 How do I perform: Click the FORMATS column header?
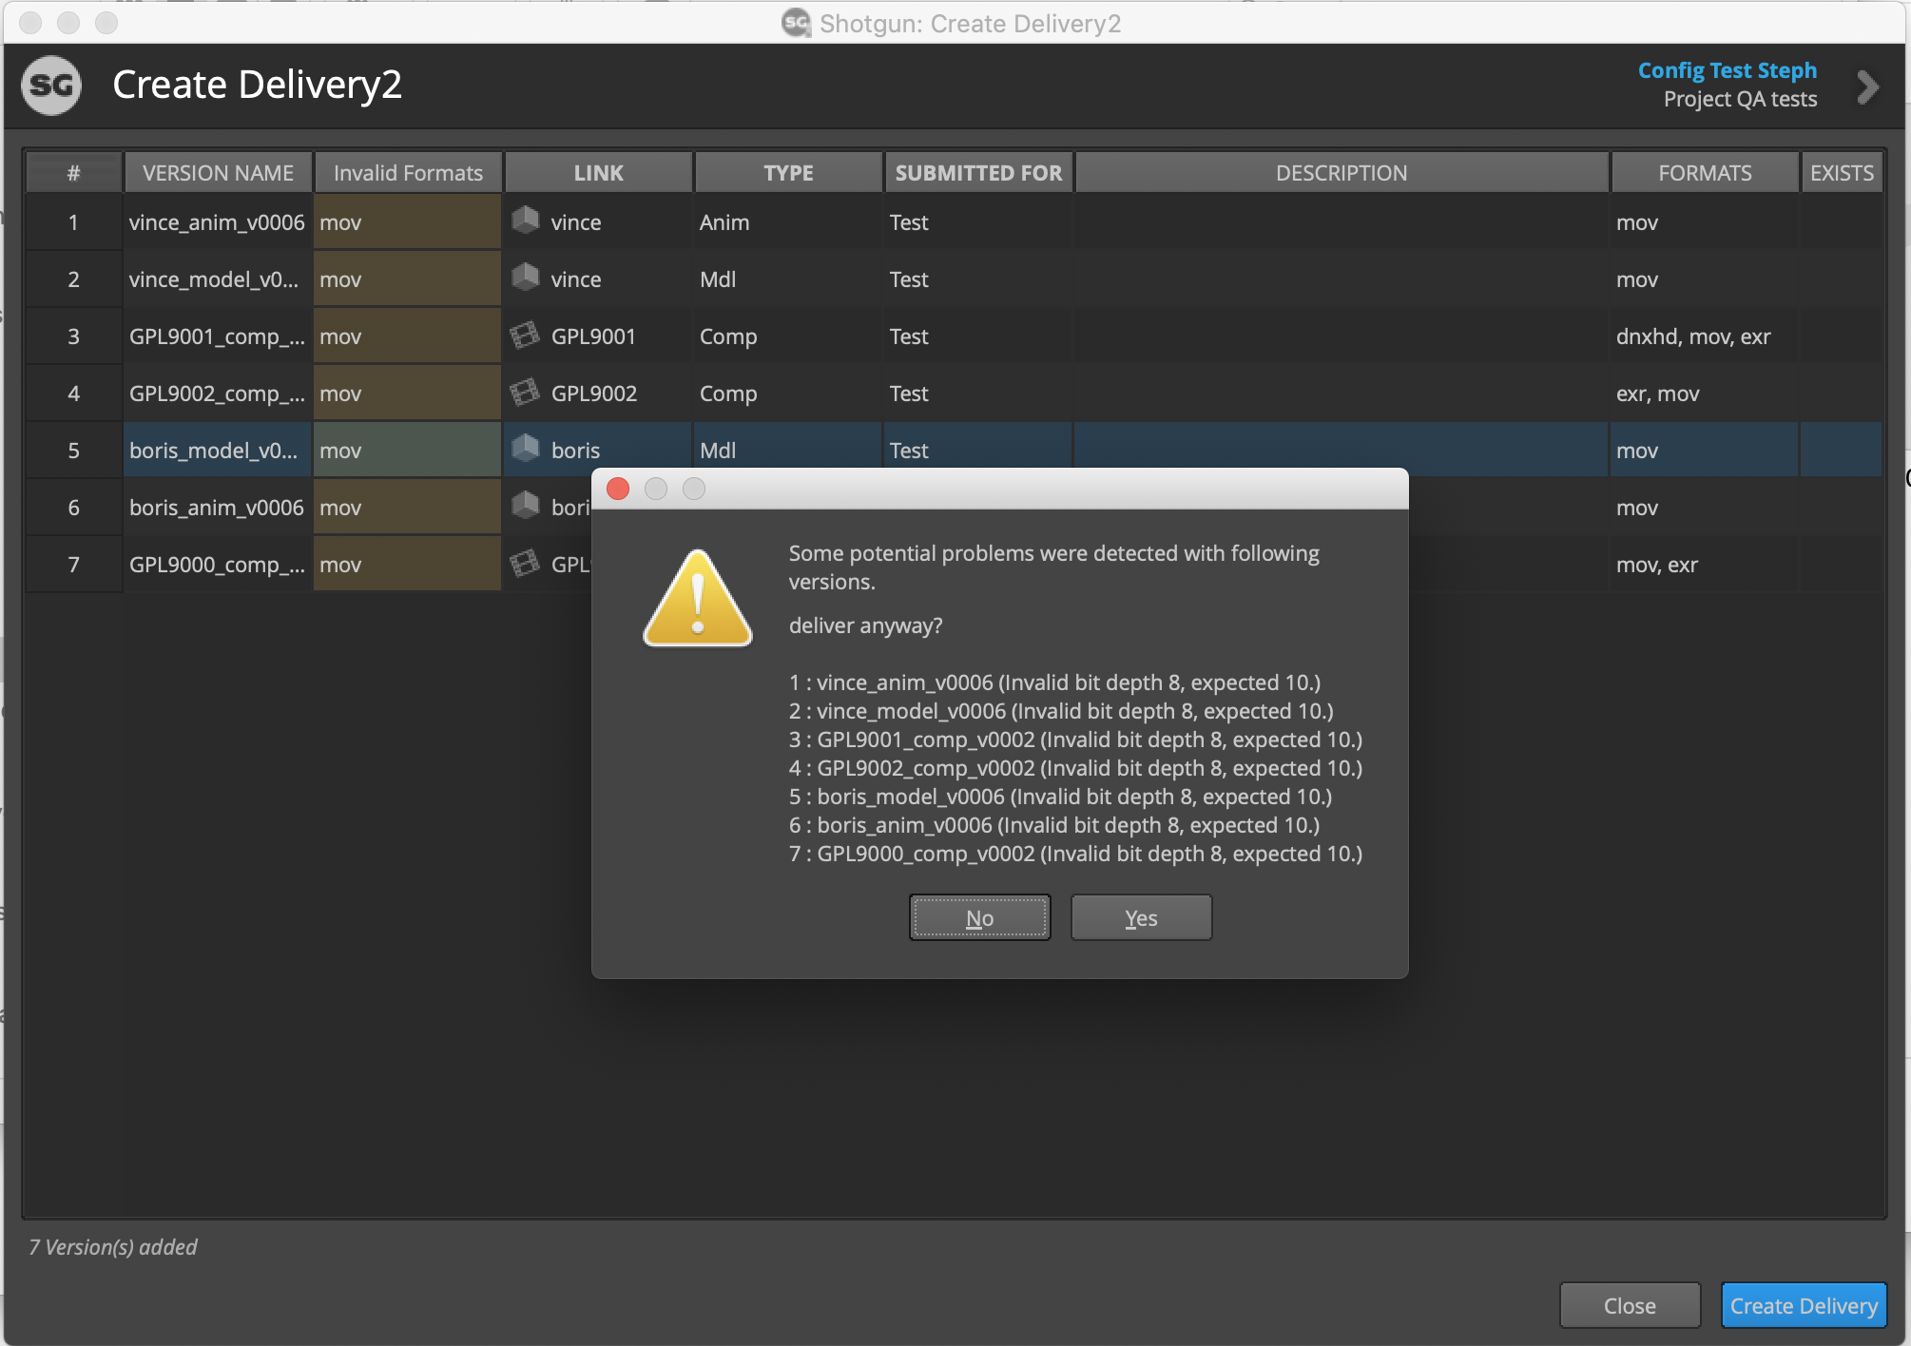(1704, 173)
